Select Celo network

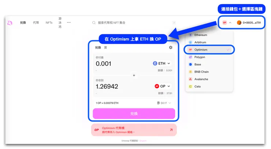(x=209, y=87)
